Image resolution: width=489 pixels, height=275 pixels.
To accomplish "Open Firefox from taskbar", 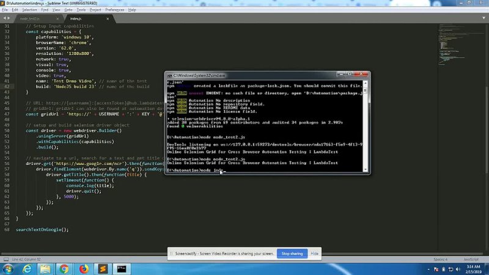I will click(84, 269).
